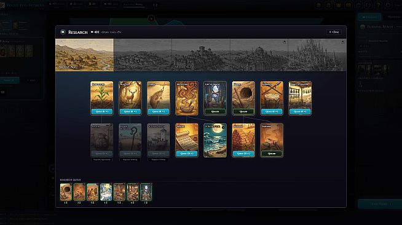The width and height of the screenshot is (402, 225).
Task: Select third queue item with green border
Action: tap(93, 192)
